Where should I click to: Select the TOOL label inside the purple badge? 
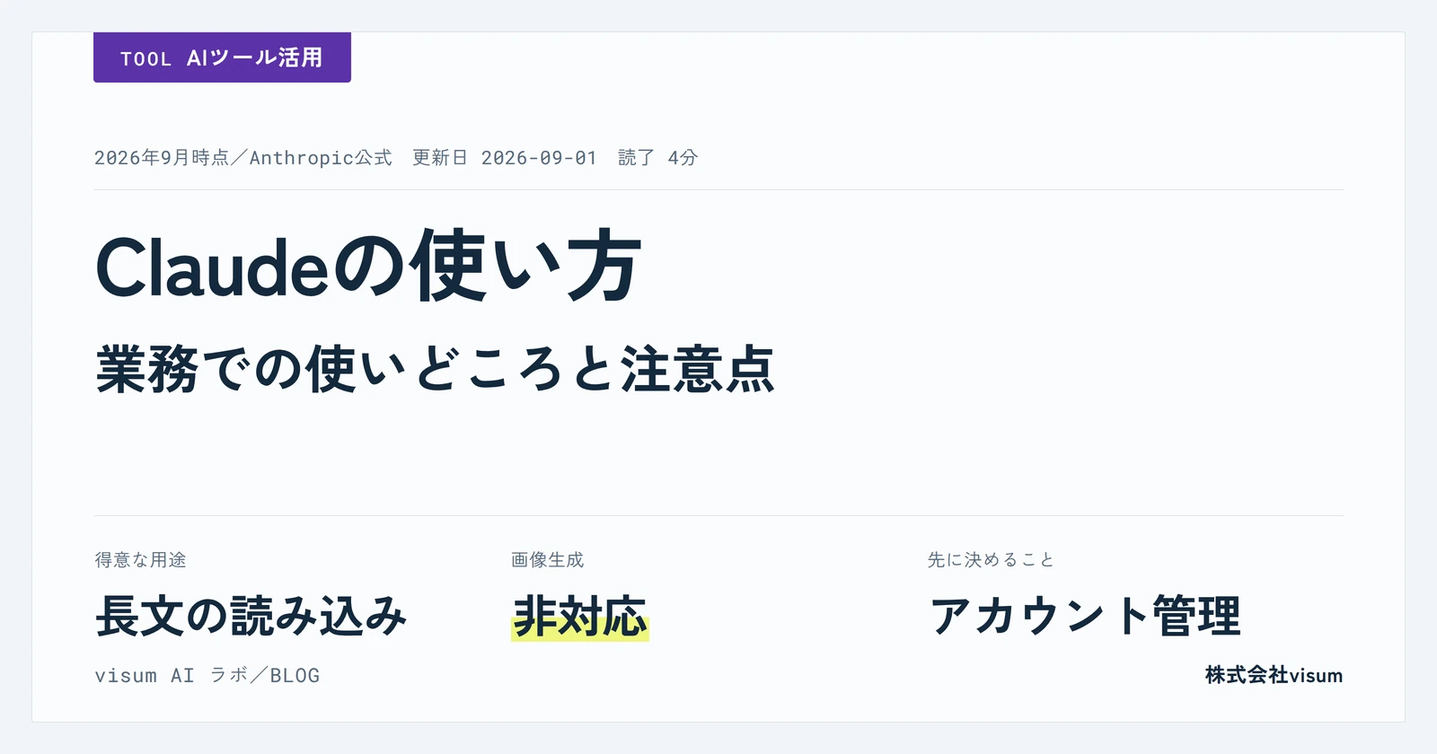pyautogui.click(x=145, y=59)
